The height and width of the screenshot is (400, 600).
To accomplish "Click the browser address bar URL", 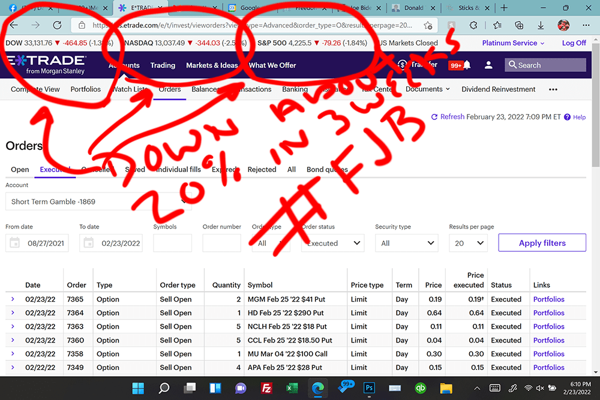I will tap(253, 25).
